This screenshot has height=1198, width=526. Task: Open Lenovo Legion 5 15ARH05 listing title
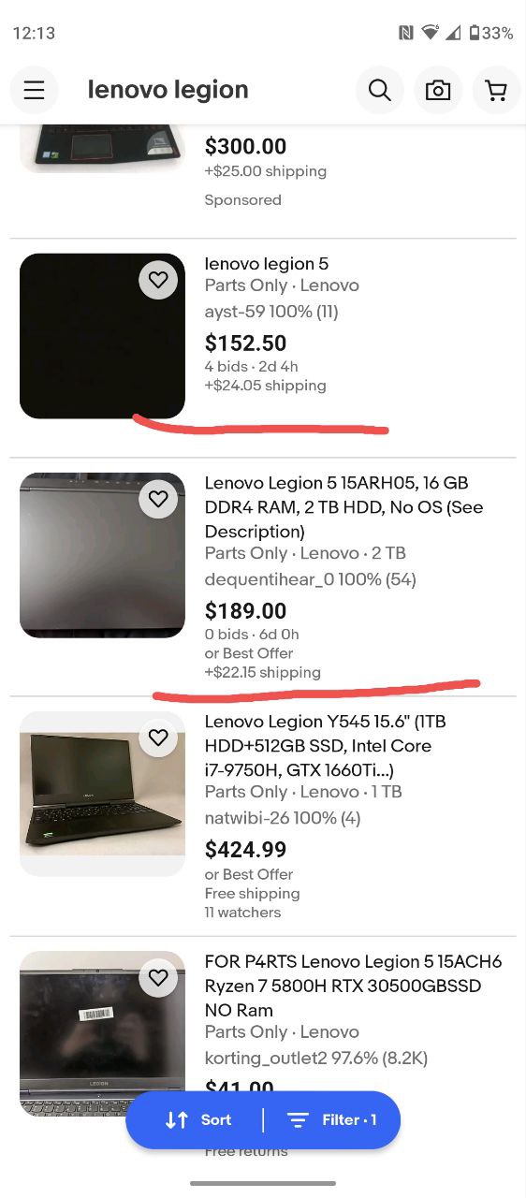(x=337, y=507)
